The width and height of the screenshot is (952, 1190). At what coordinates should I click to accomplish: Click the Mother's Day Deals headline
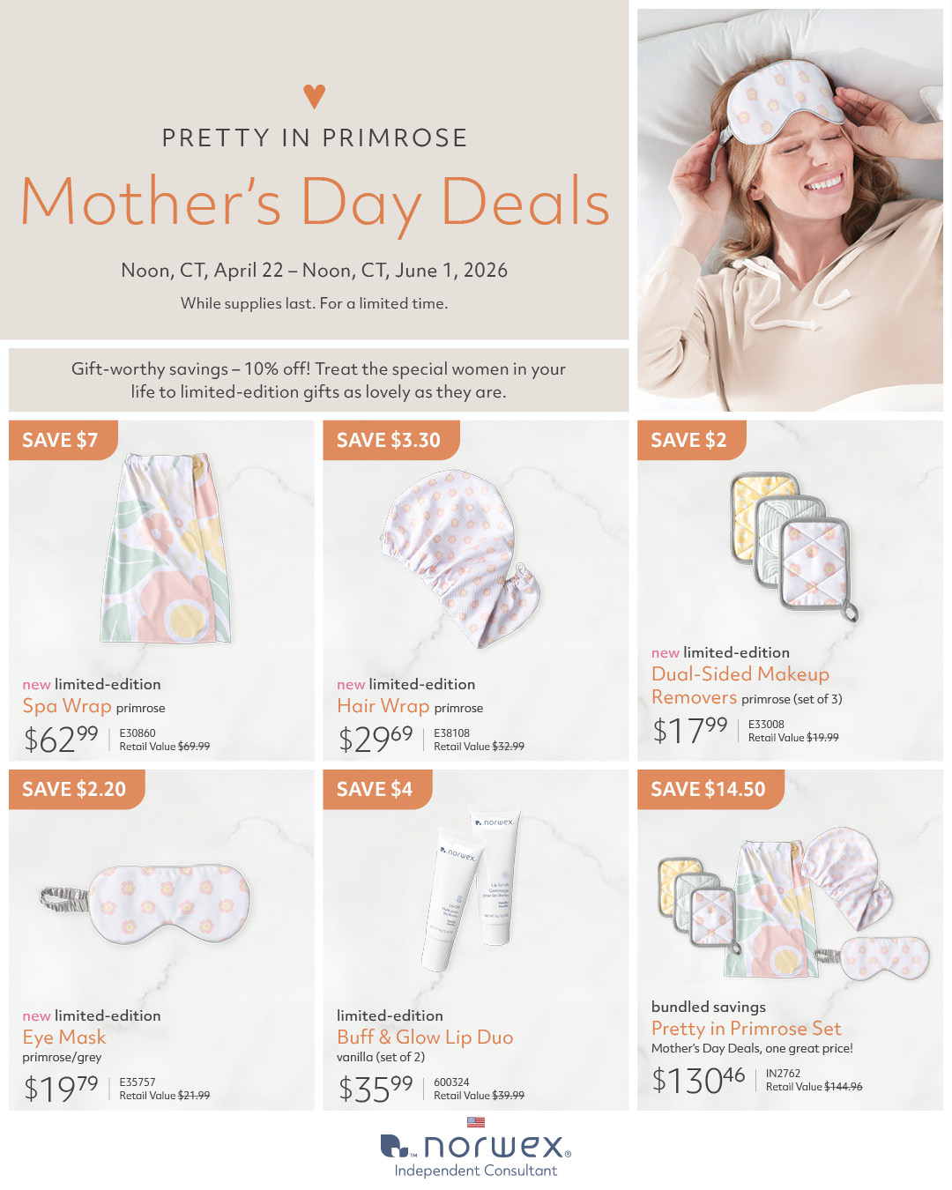coord(315,203)
